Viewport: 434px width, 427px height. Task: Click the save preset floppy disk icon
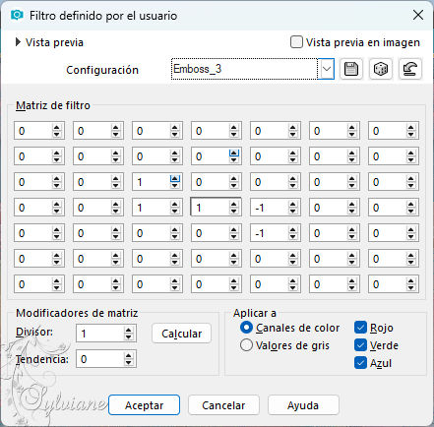click(351, 69)
